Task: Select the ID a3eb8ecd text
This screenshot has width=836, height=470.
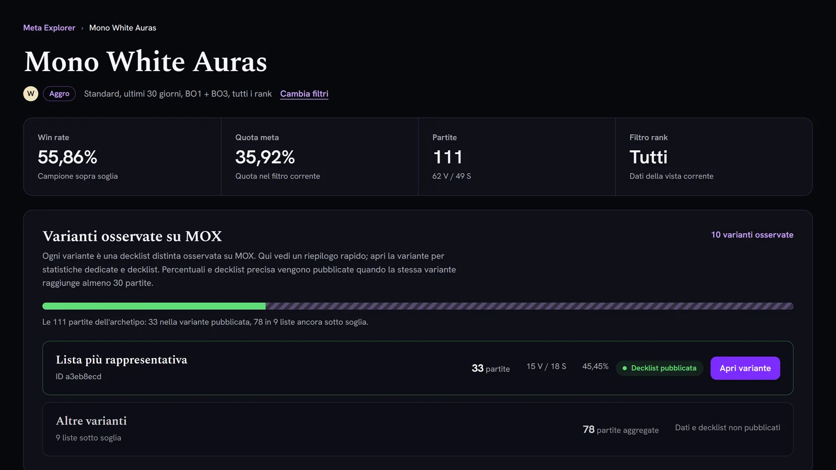Action: pyautogui.click(x=78, y=377)
